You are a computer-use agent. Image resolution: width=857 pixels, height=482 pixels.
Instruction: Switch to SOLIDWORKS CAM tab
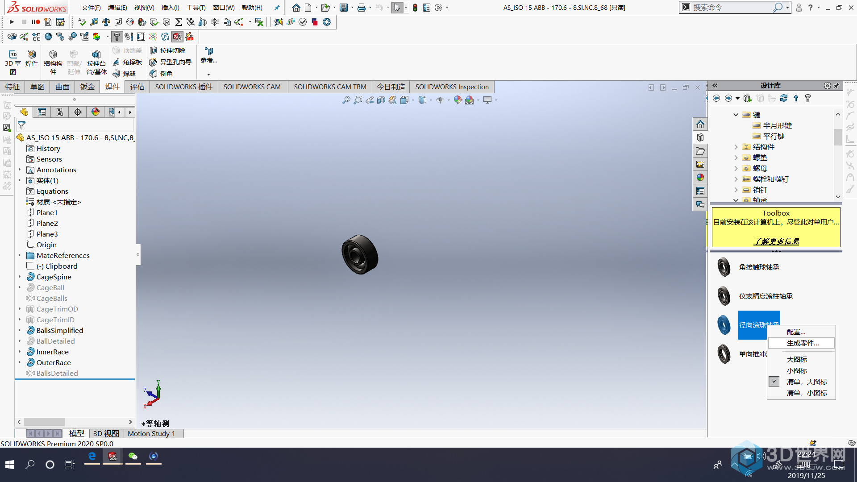(252, 87)
